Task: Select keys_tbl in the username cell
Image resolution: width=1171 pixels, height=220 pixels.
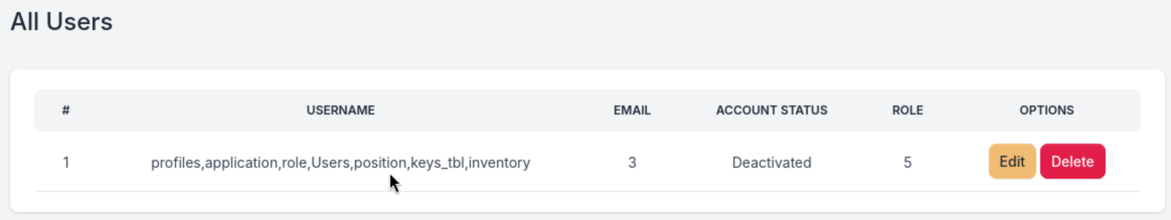Action: 437,163
